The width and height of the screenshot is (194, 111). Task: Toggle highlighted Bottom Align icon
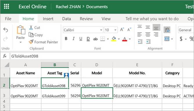pos(156,27)
